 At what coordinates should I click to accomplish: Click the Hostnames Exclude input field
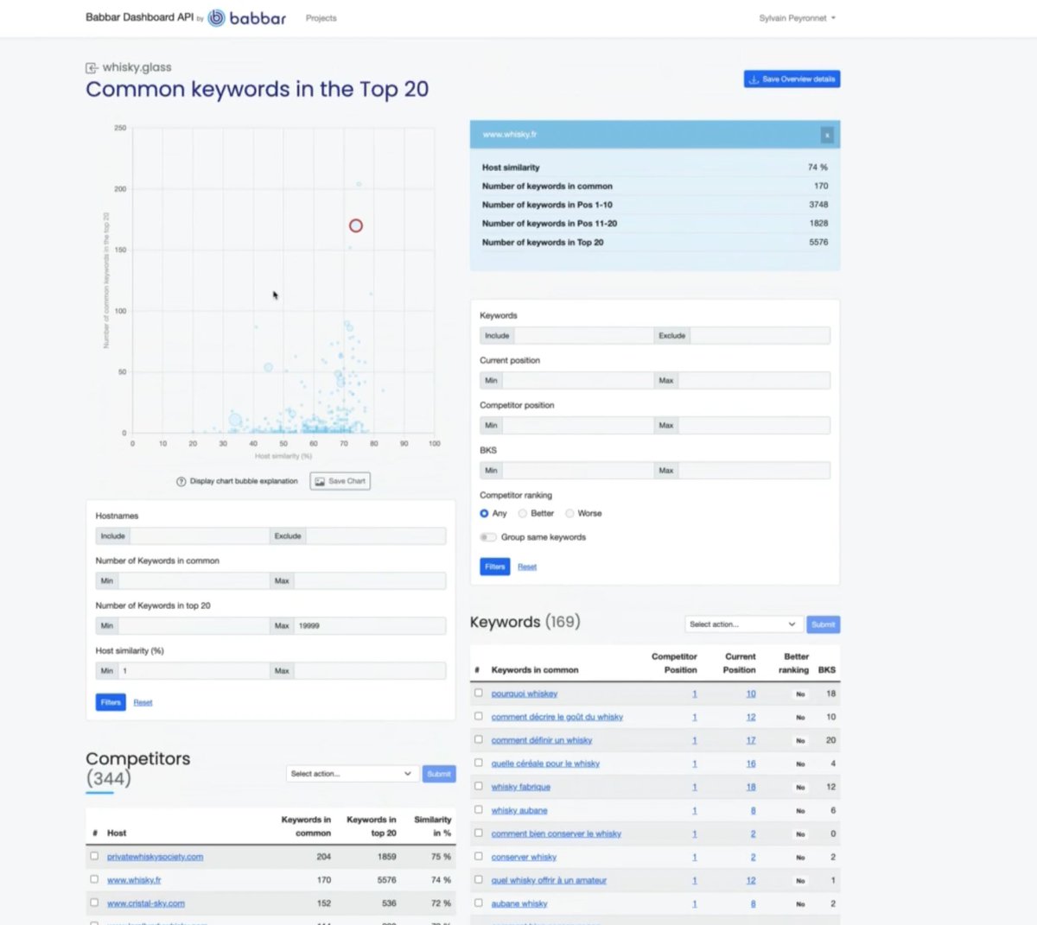pyautogui.click(x=376, y=536)
